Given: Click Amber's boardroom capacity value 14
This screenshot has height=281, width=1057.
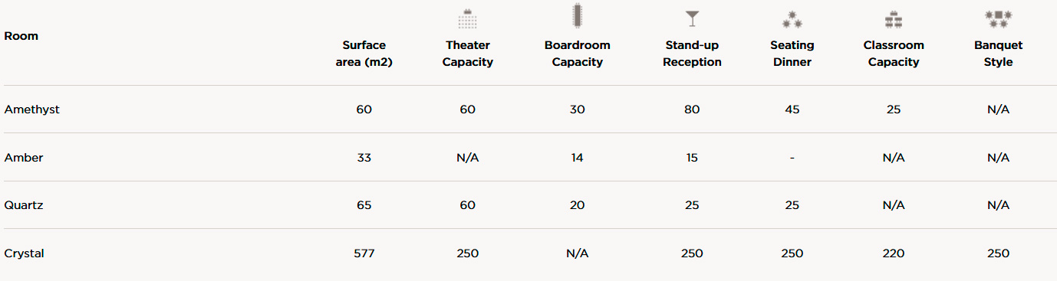Looking at the screenshot, I should [577, 158].
